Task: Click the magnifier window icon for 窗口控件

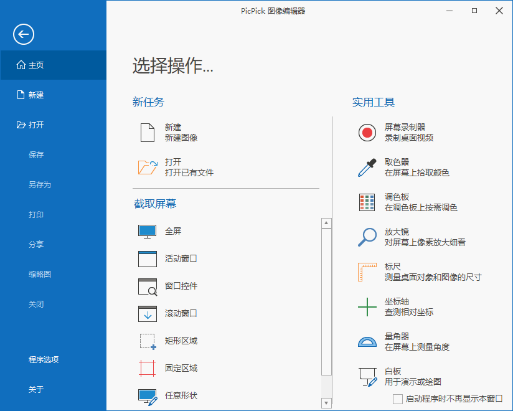Action: (148, 287)
